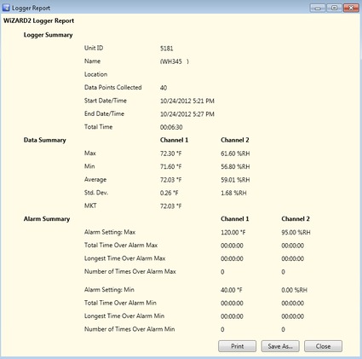The height and width of the screenshot is (359, 362).
Task: Click the Print button
Action: click(x=237, y=346)
